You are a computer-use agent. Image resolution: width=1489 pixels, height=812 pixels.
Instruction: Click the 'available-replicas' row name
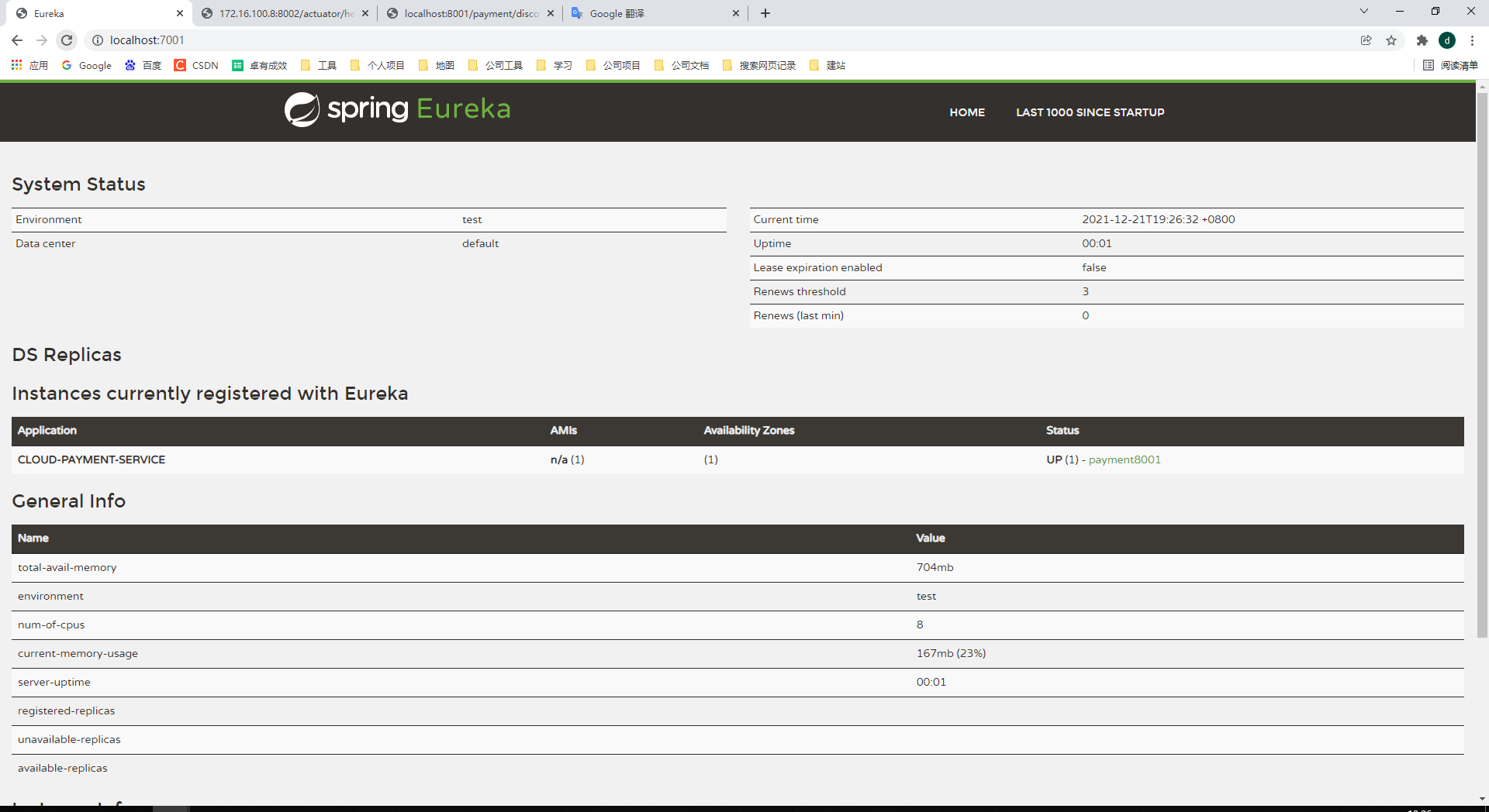[63, 768]
